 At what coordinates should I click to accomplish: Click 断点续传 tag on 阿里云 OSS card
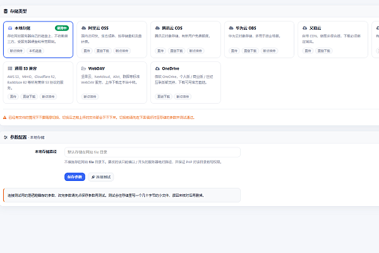point(122,51)
